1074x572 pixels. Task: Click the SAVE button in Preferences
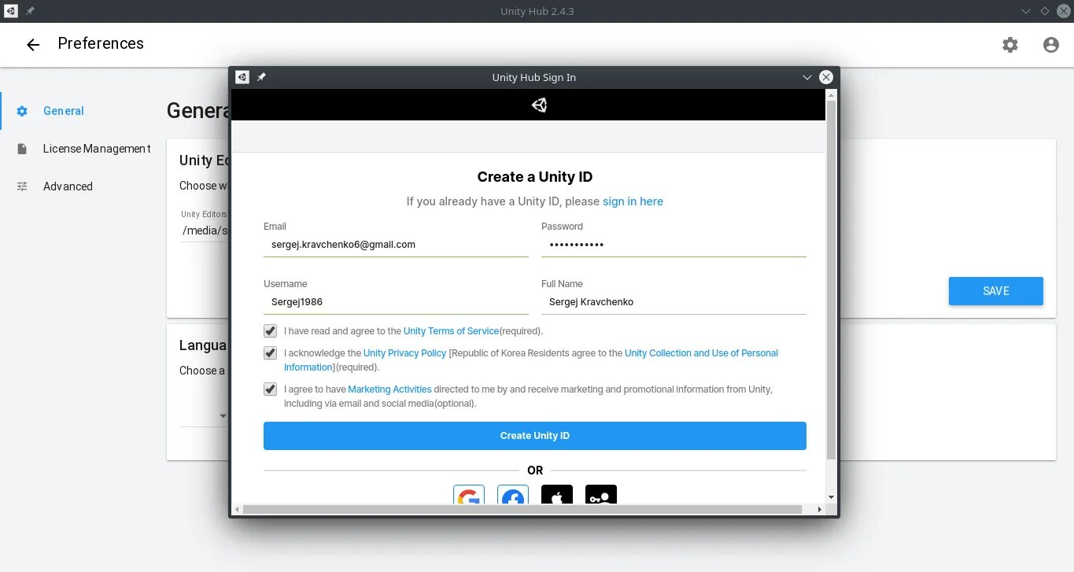click(x=996, y=291)
